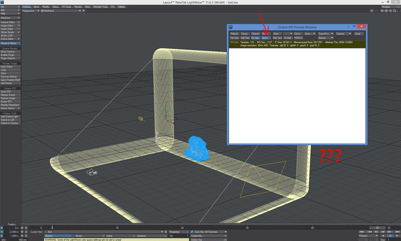Click the X position envelope E button

(x=26, y=228)
